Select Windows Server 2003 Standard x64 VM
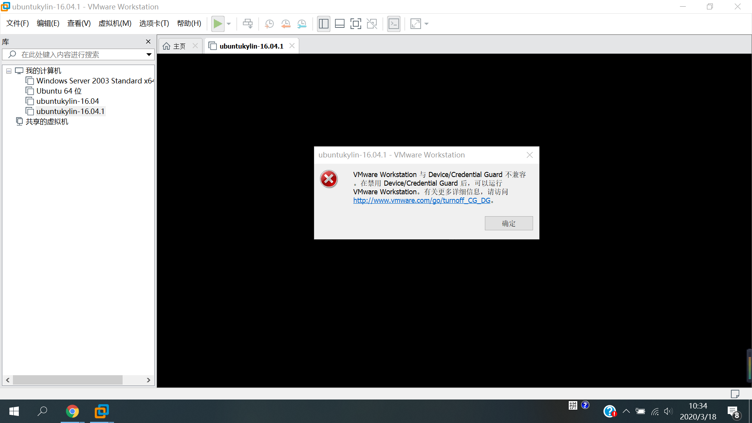The width and height of the screenshot is (752, 423). pyautogui.click(x=95, y=81)
